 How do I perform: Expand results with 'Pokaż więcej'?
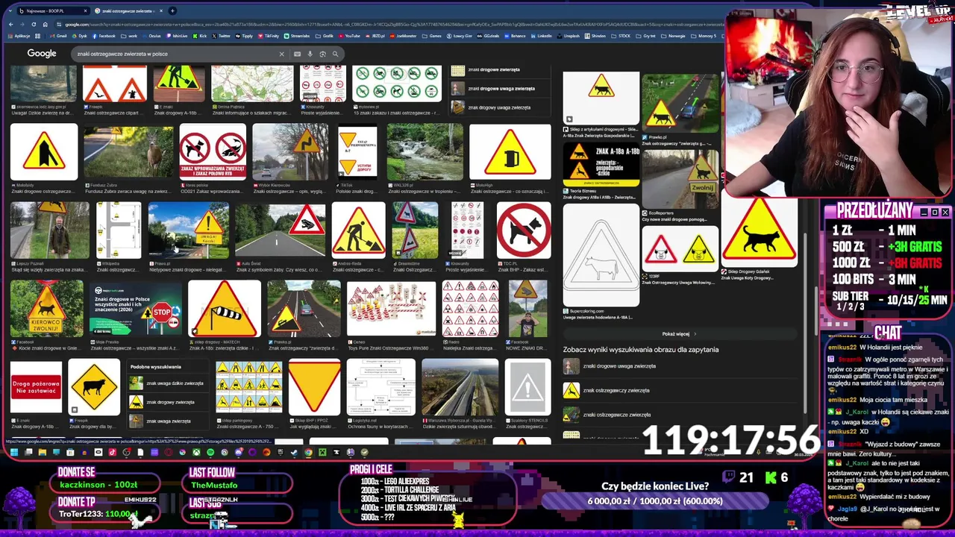pyautogui.click(x=679, y=334)
